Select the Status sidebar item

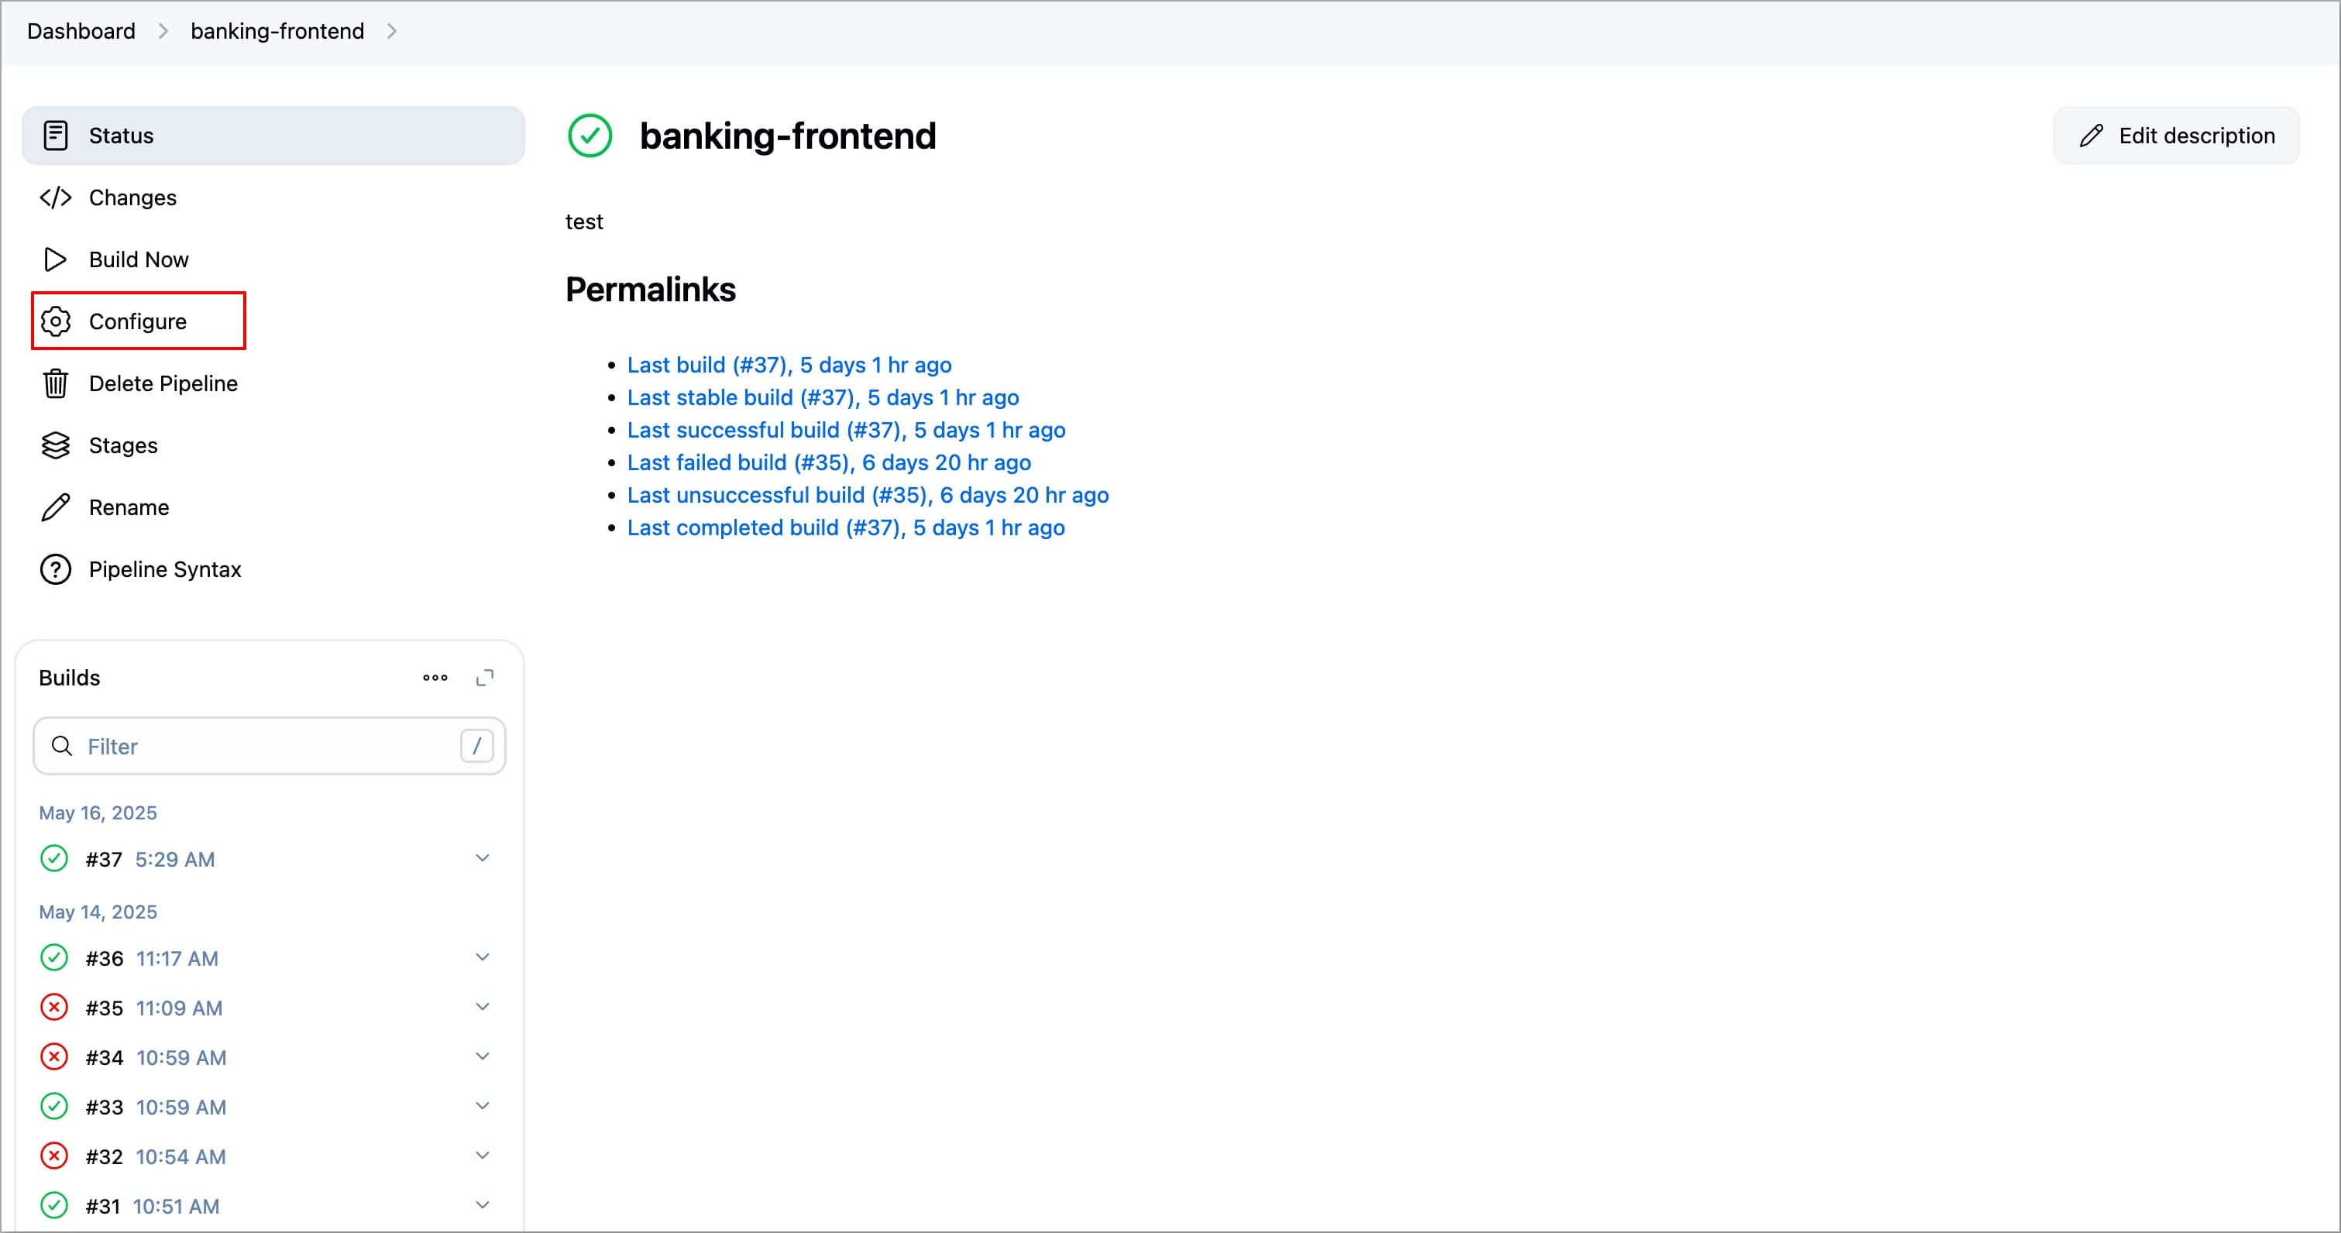click(x=273, y=136)
